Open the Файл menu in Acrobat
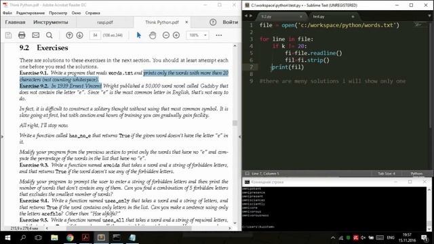Image resolution: width=434 pixels, height=244 pixels. [x=7, y=13]
